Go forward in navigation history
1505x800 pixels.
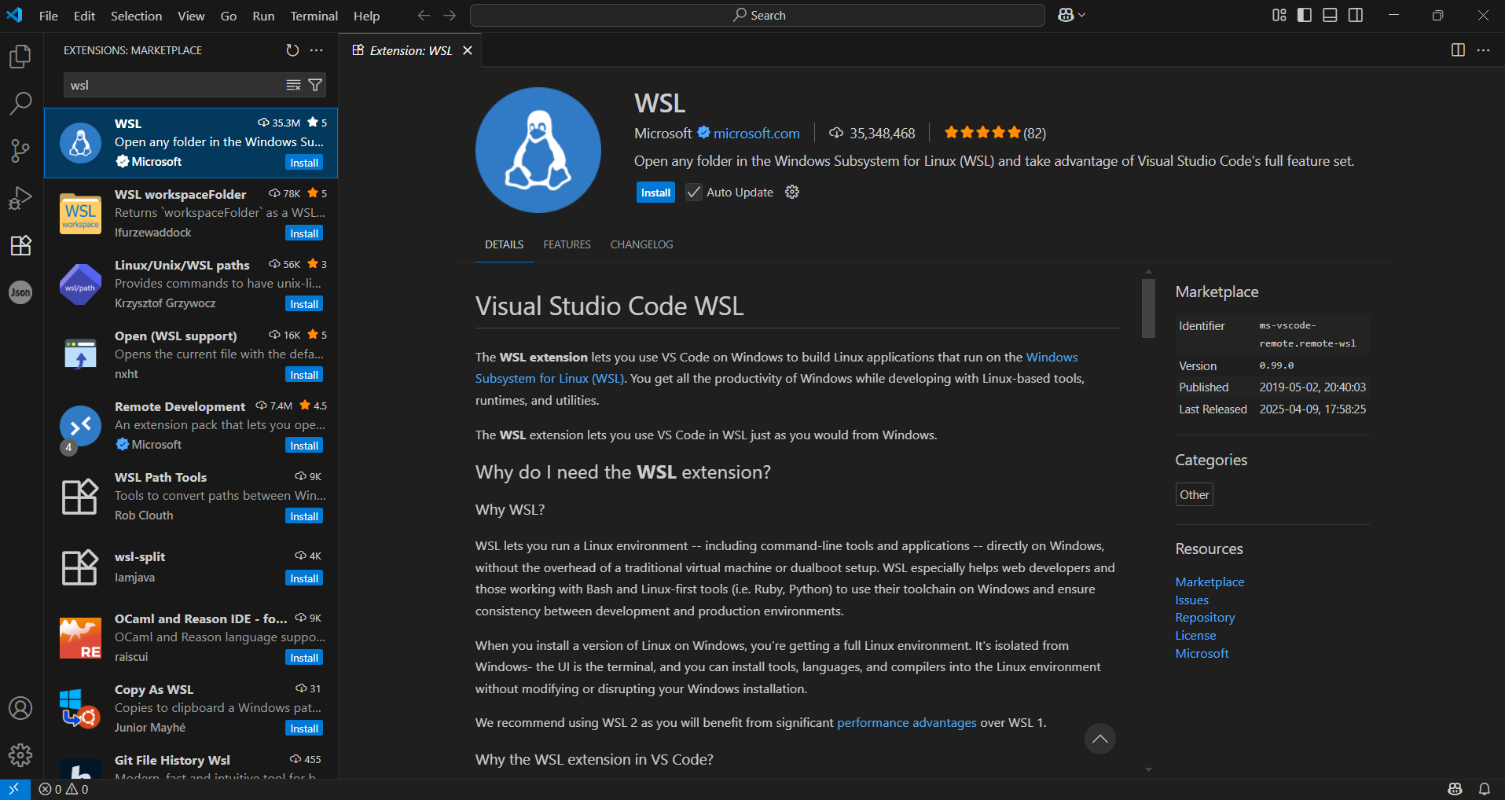coord(450,15)
